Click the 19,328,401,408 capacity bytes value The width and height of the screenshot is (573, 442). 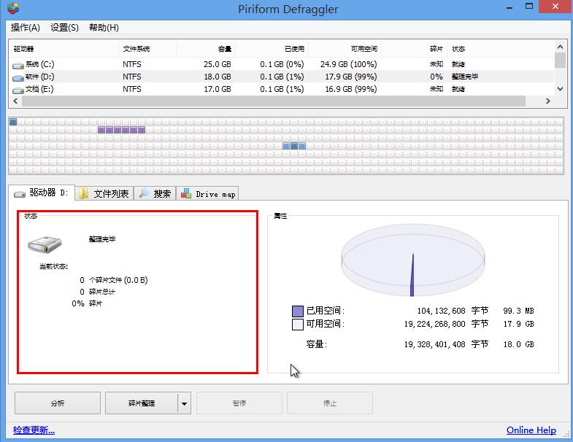tap(434, 344)
